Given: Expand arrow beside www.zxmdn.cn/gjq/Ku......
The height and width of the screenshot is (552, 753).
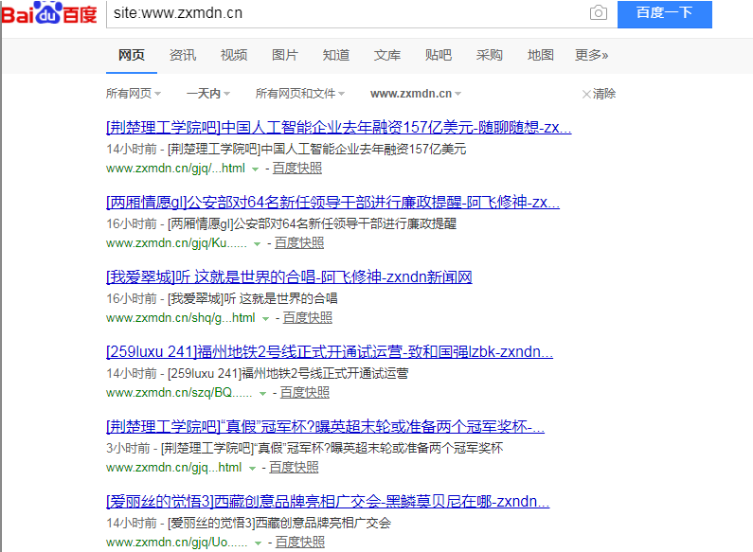Looking at the screenshot, I should [x=258, y=244].
